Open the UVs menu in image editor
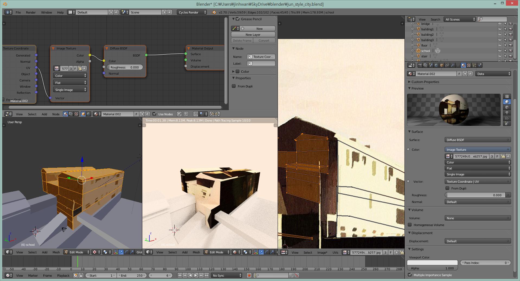Viewport: 520px width, 281px height. (335, 252)
